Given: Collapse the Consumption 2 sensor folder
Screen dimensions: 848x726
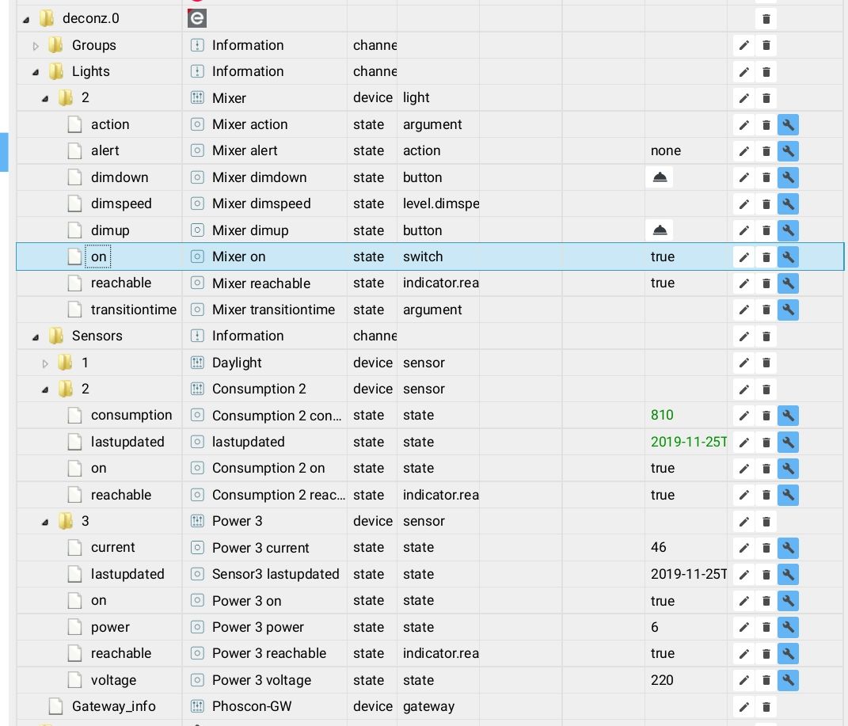Looking at the screenshot, I should (45, 390).
